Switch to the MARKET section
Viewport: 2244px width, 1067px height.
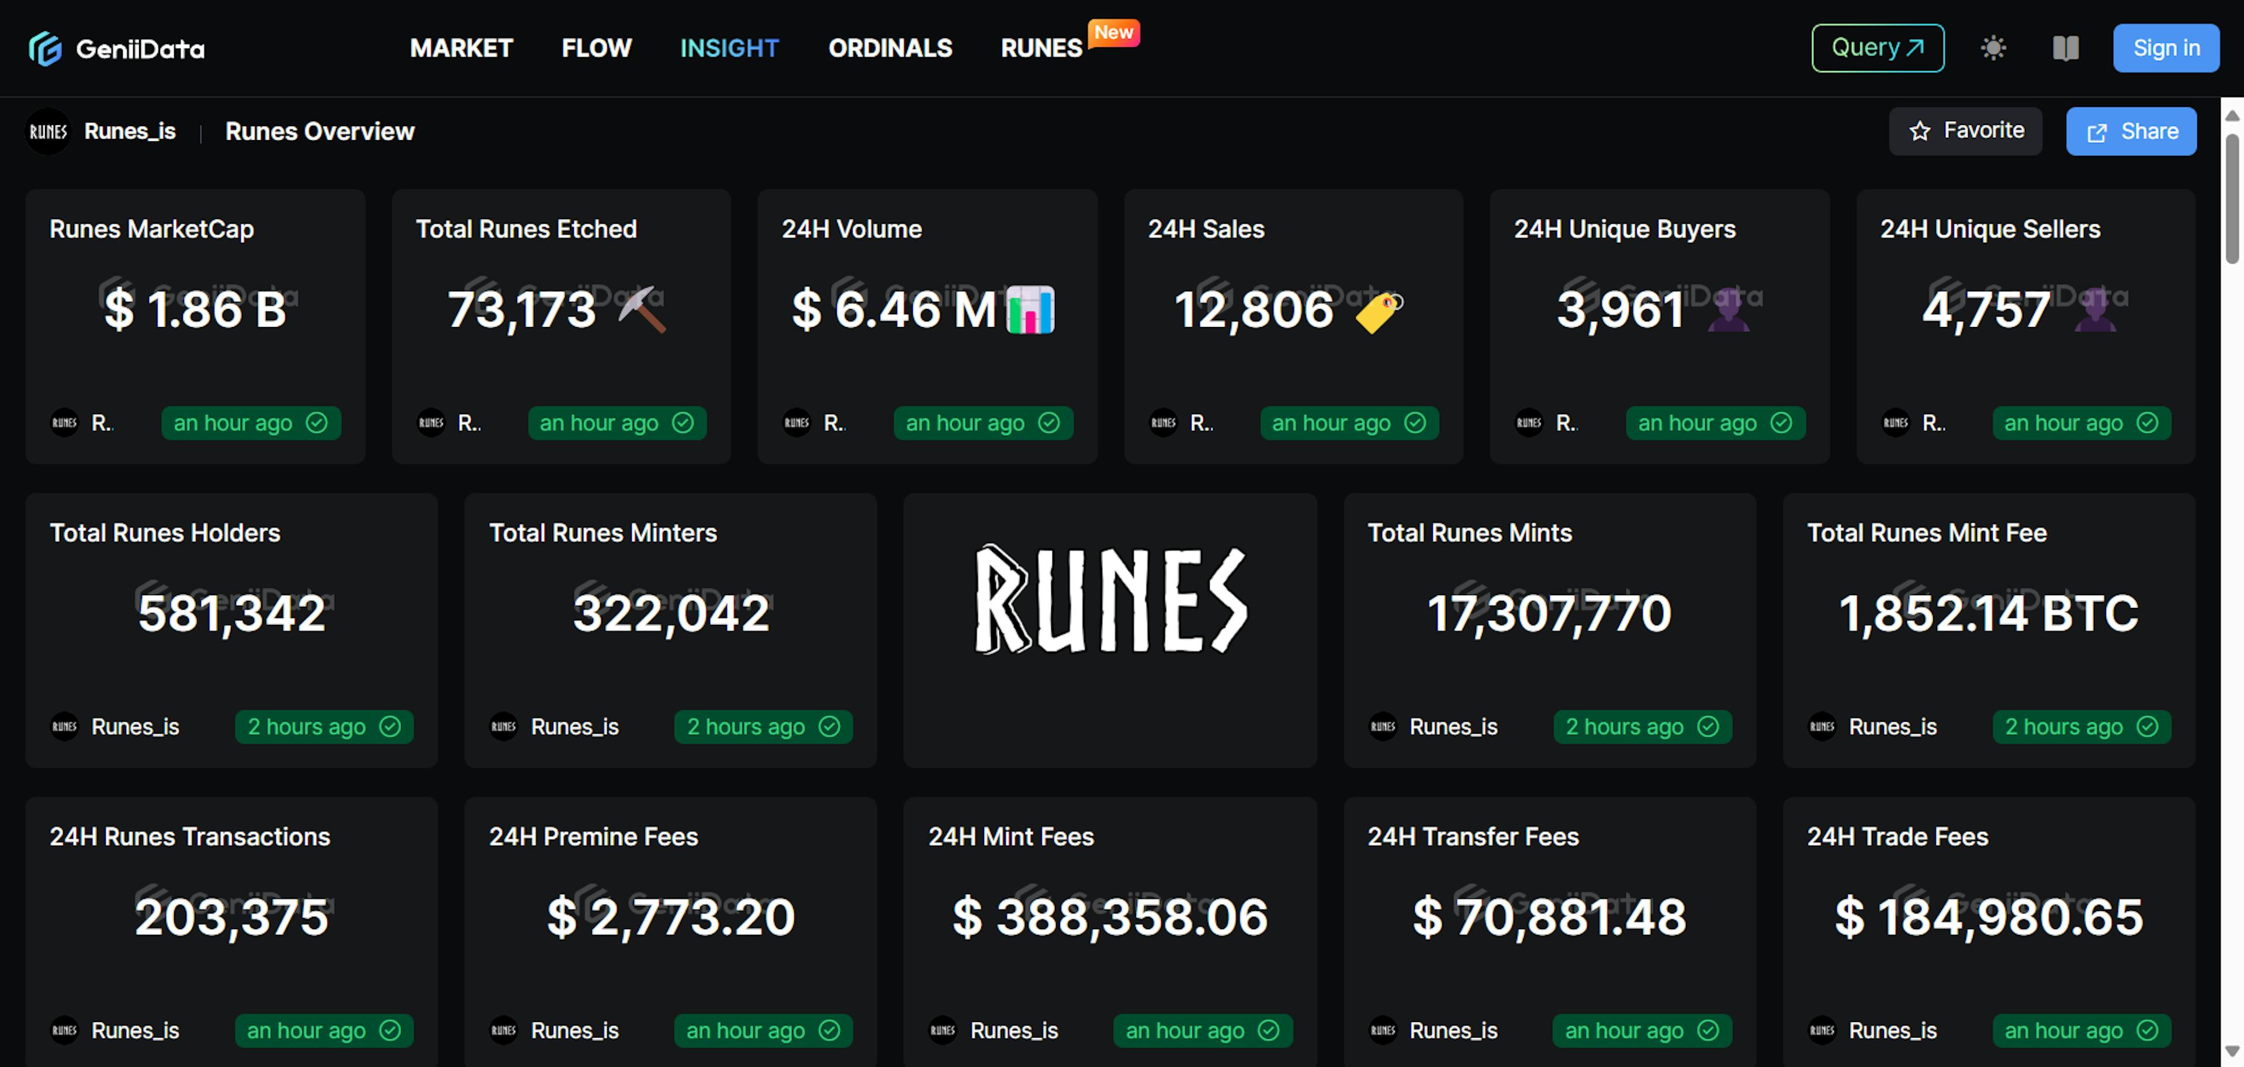pyautogui.click(x=462, y=48)
